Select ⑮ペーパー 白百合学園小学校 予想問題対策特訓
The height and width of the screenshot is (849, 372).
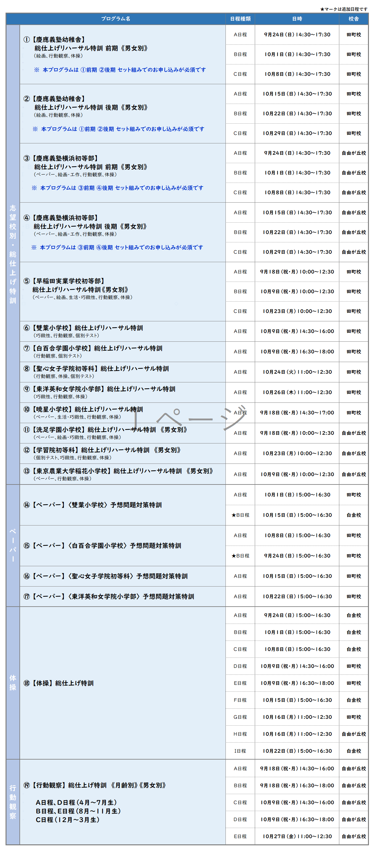(102, 546)
